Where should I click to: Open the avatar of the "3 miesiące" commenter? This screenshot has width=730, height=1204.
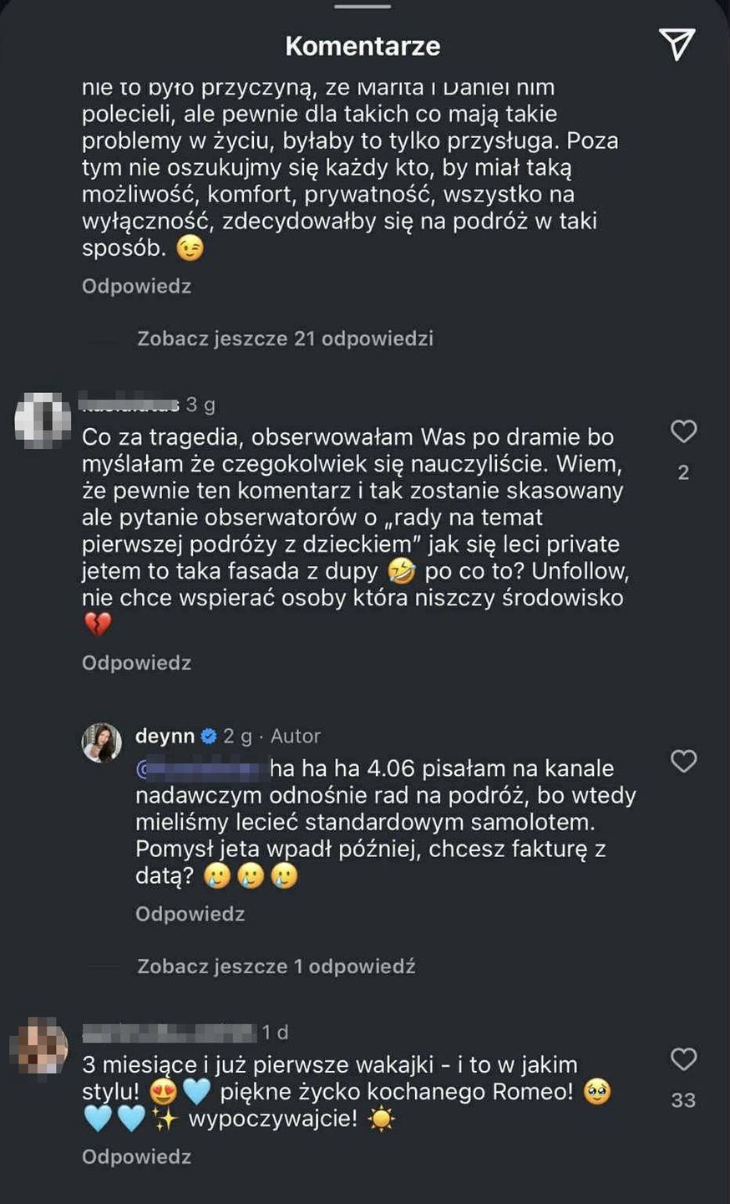coord(39,1045)
